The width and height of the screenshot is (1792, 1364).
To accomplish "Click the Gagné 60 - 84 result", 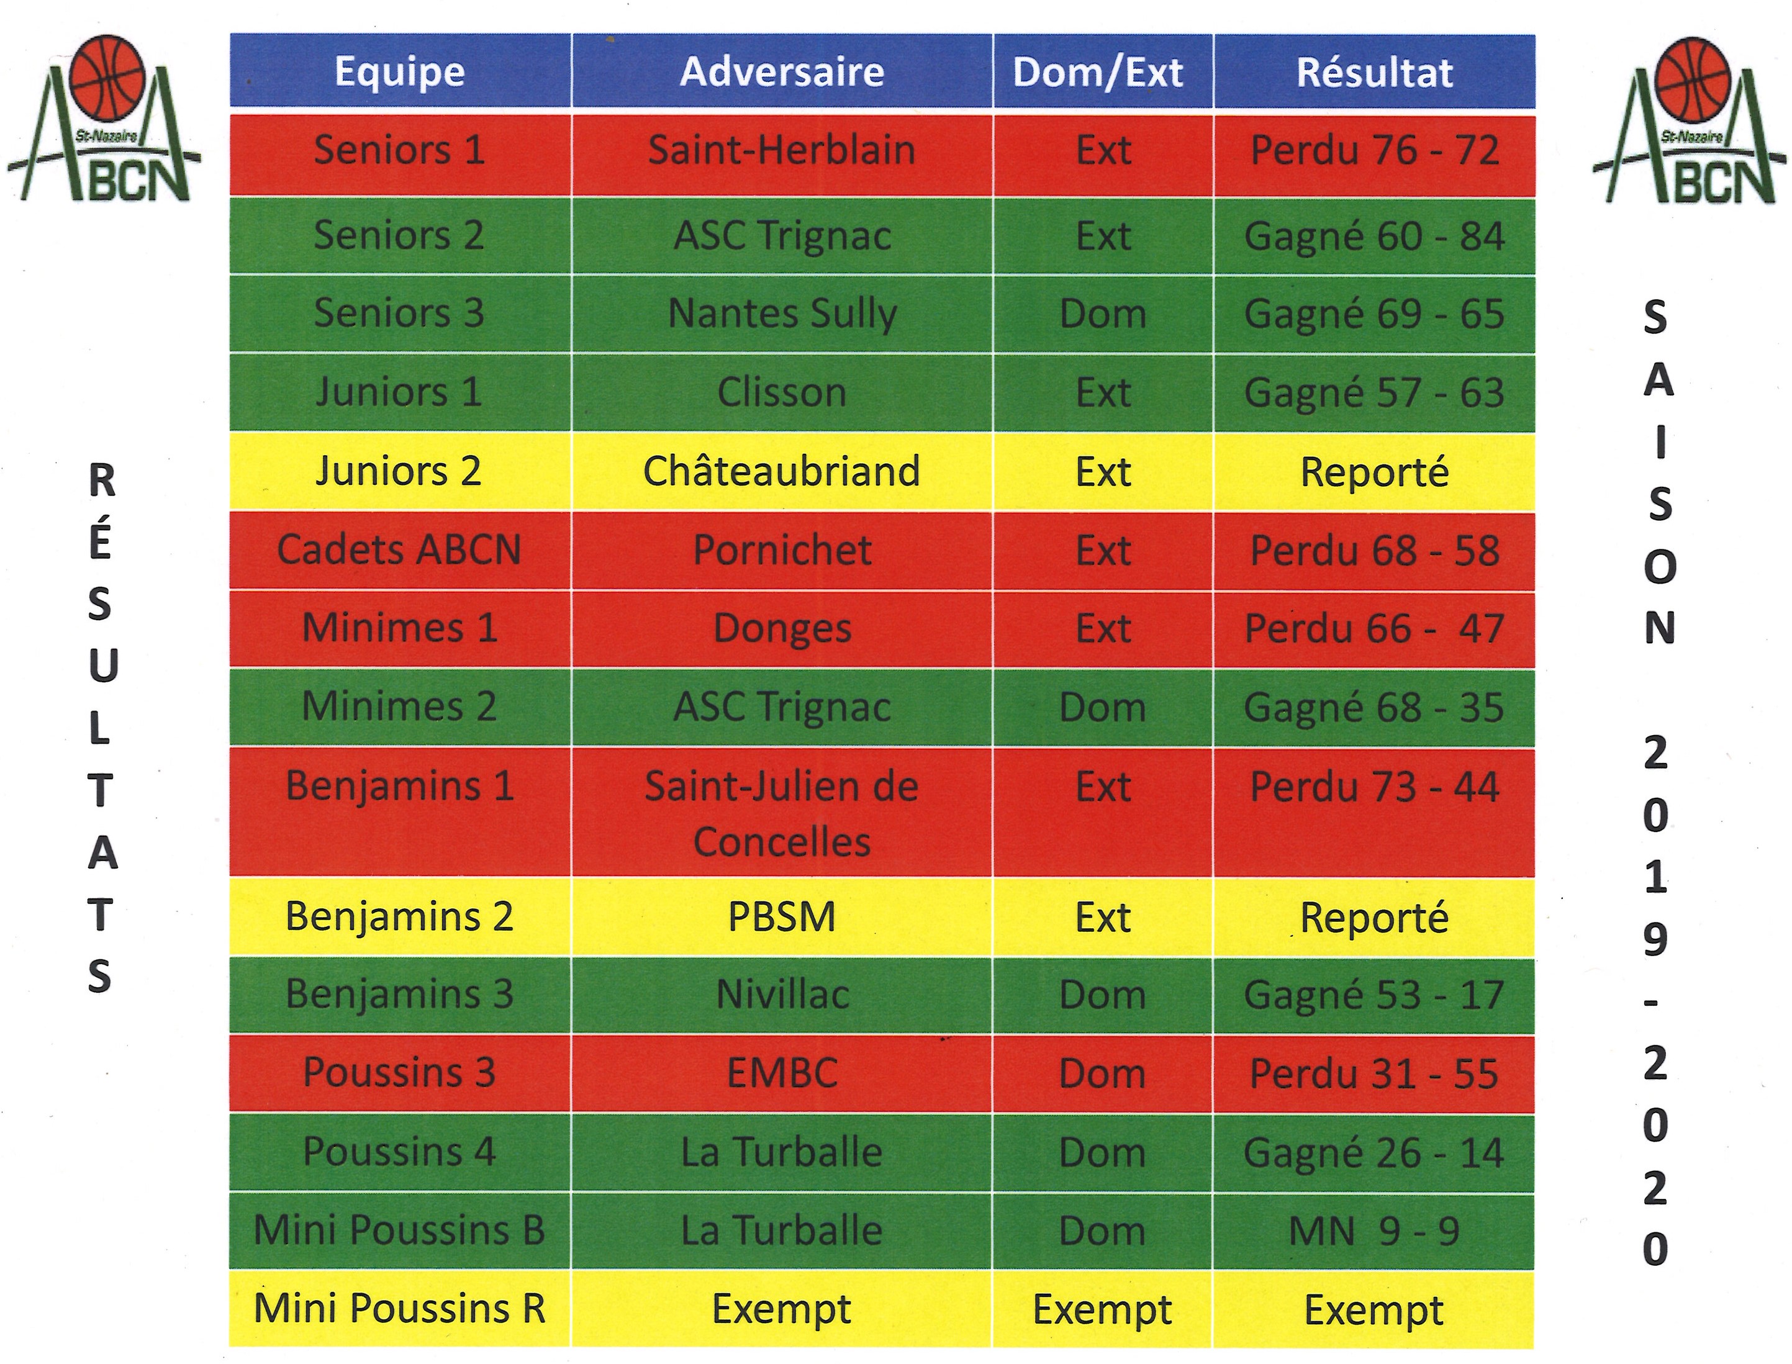I will click(1374, 237).
